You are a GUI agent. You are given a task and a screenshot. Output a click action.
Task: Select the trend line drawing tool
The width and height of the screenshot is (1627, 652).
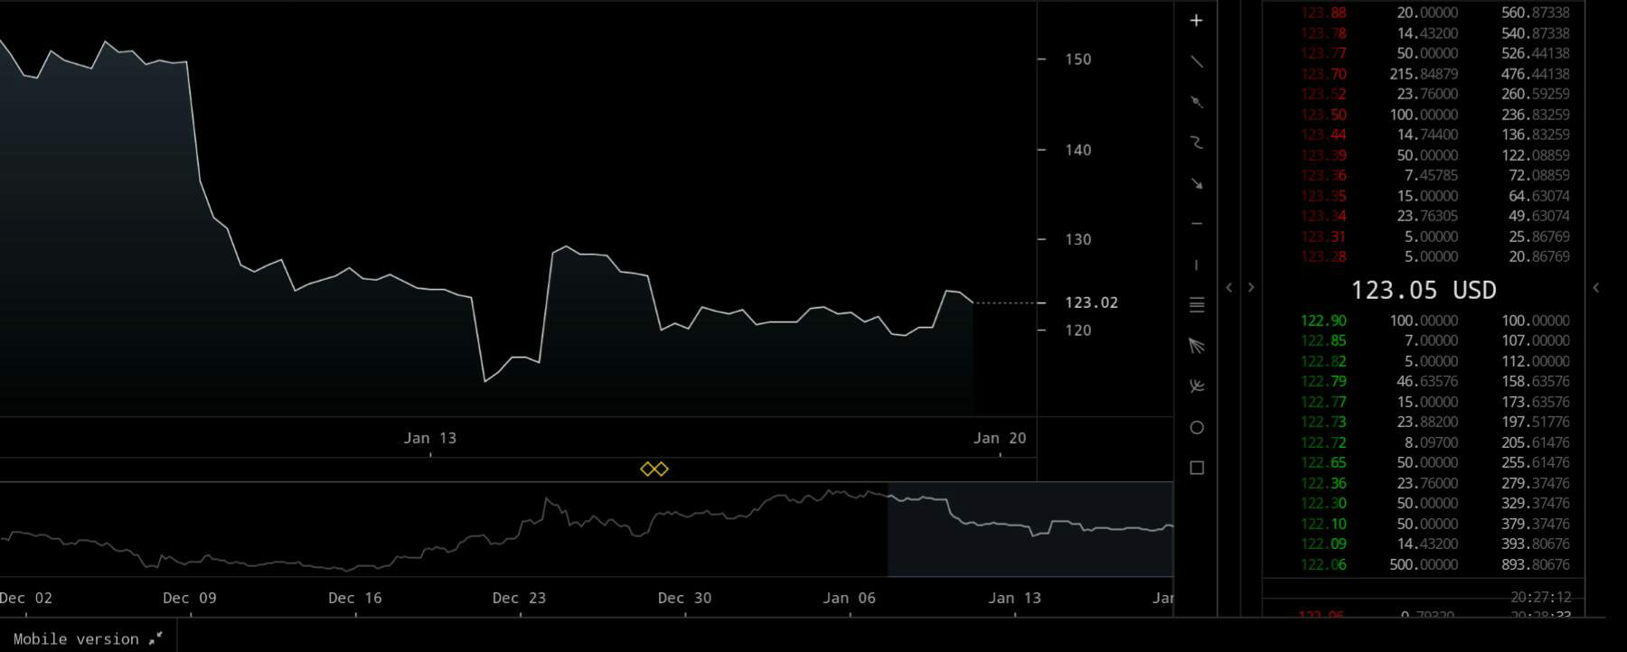(1196, 61)
